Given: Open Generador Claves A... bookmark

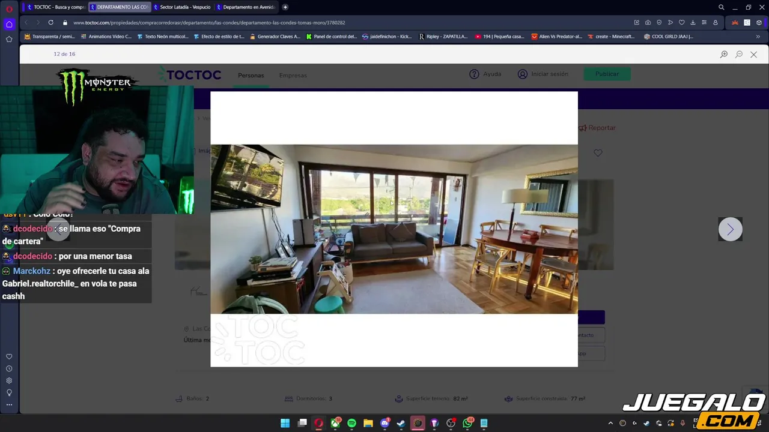Looking at the screenshot, I should (x=275, y=37).
